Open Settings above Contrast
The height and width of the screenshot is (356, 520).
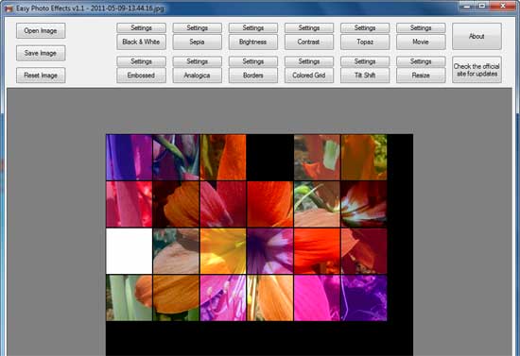(309, 27)
